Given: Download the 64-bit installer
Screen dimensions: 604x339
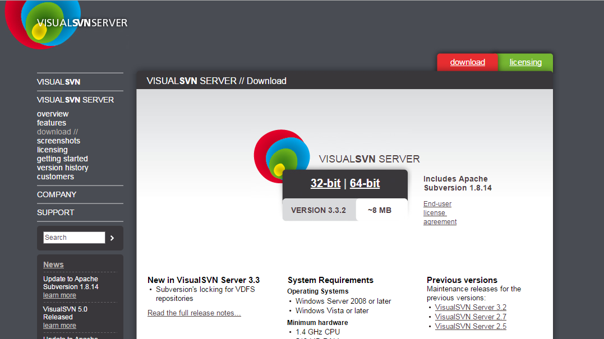Looking at the screenshot, I should pyautogui.click(x=365, y=183).
